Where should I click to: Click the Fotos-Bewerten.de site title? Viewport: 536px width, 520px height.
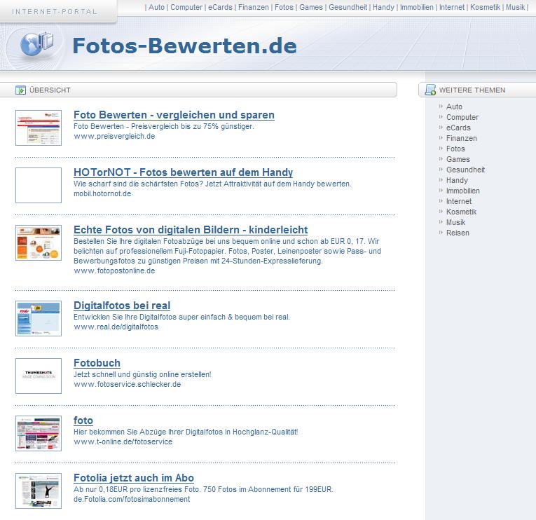184,46
